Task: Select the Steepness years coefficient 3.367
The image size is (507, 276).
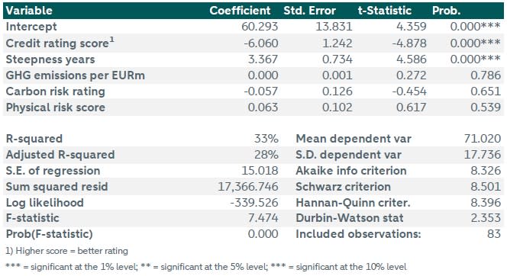Action: point(263,59)
